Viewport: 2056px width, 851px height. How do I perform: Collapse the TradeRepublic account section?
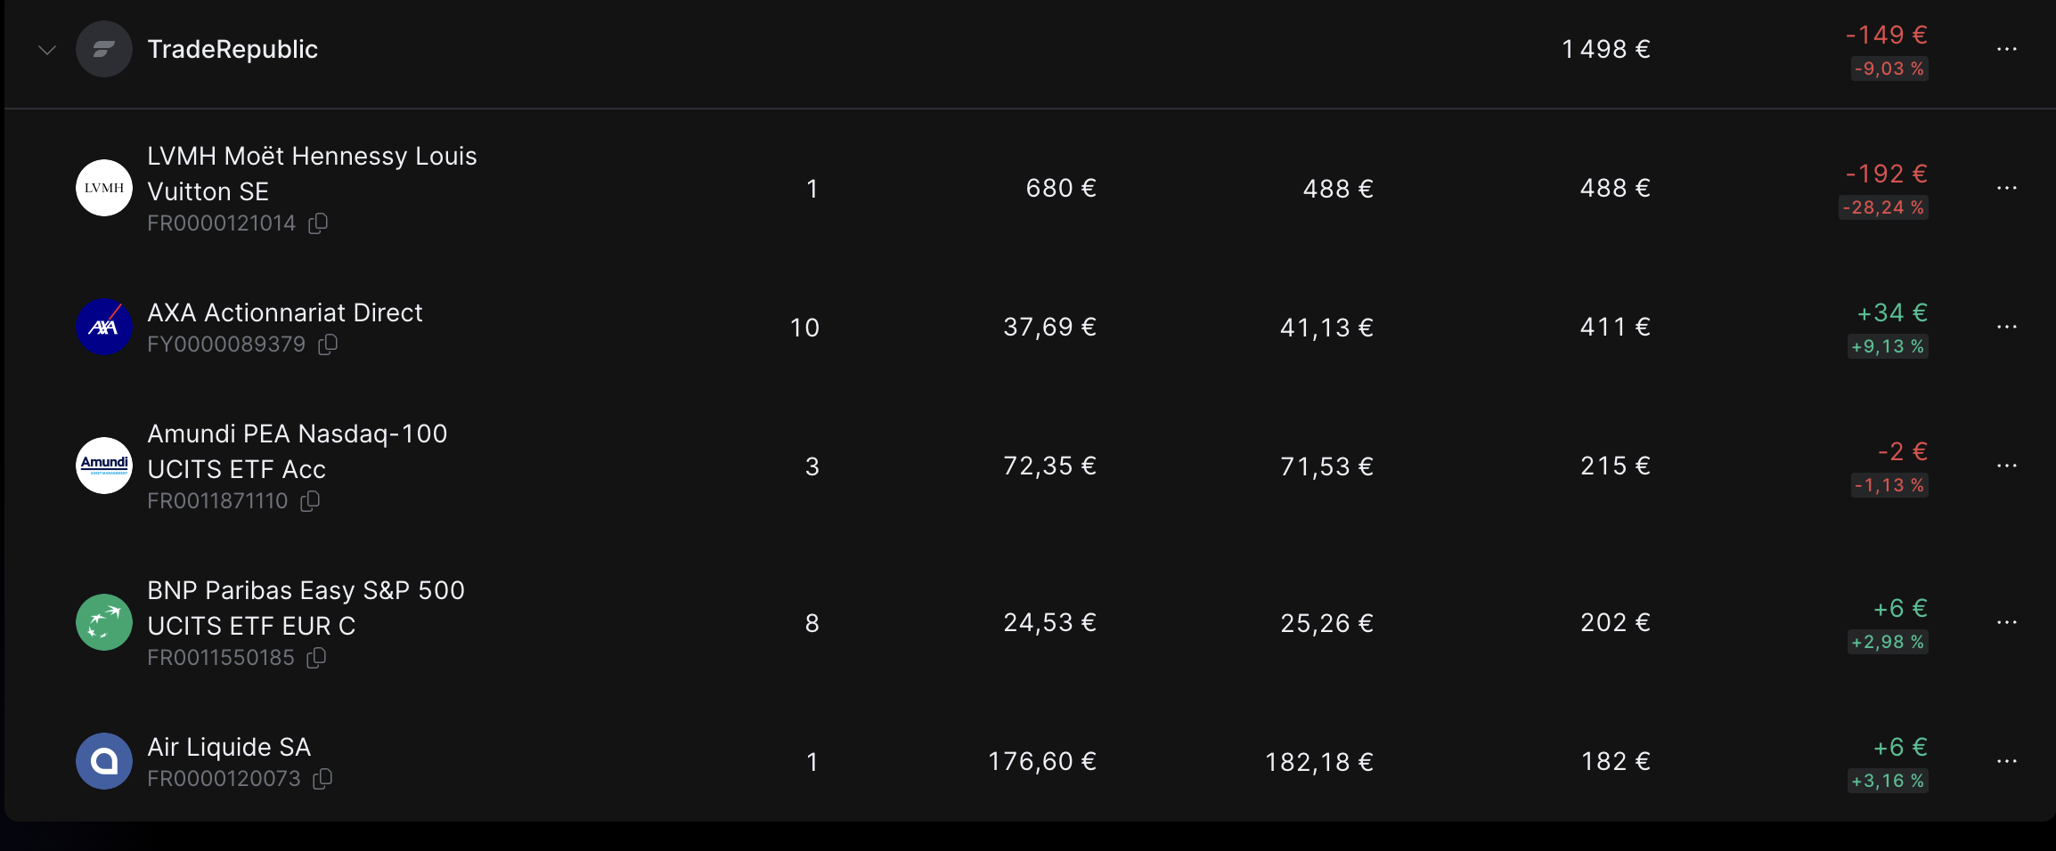[47, 50]
